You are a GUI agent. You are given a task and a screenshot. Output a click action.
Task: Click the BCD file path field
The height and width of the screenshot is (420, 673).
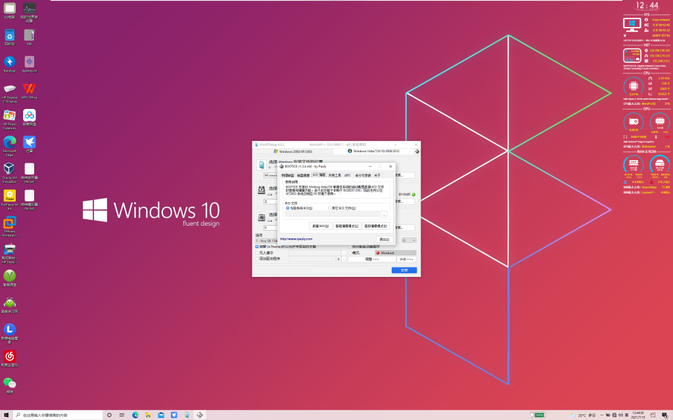[x=332, y=214]
